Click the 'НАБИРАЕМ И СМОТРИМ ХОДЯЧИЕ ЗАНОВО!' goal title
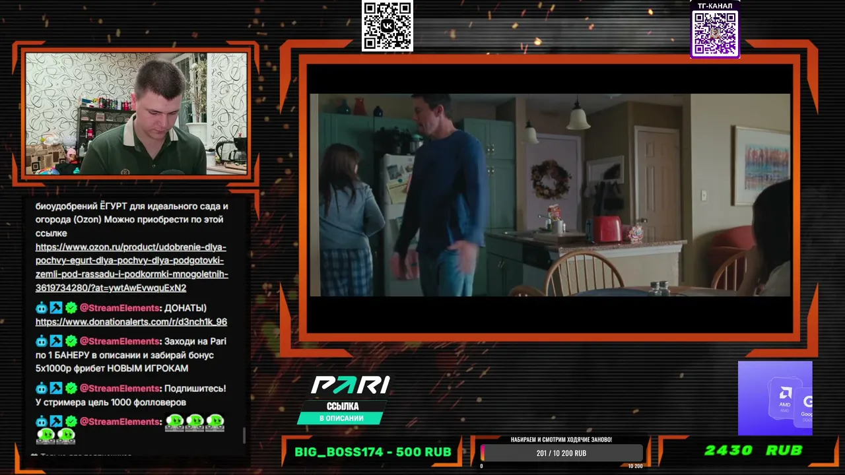The width and height of the screenshot is (845, 475). click(x=561, y=439)
